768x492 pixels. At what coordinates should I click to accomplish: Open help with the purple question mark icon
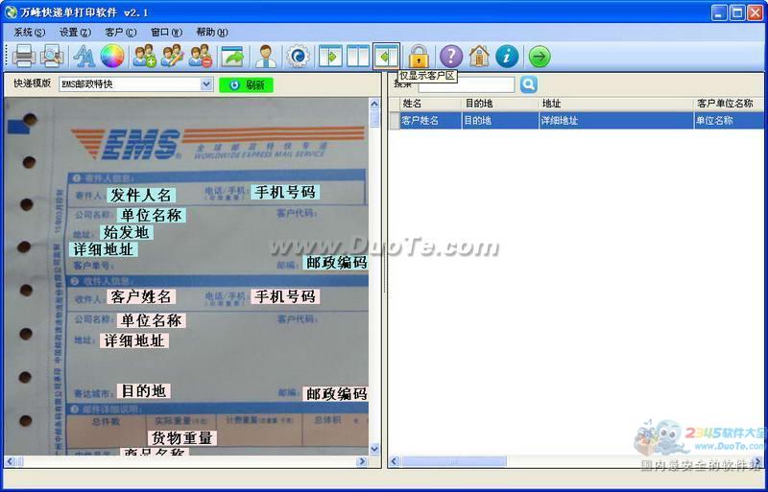[451, 56]
